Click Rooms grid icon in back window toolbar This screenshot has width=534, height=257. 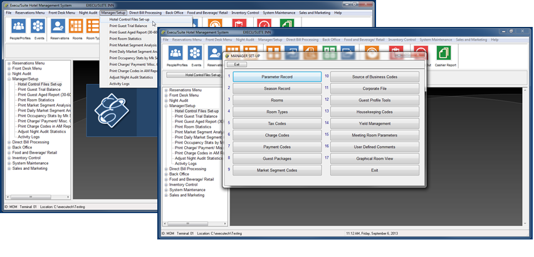[76, 26]
